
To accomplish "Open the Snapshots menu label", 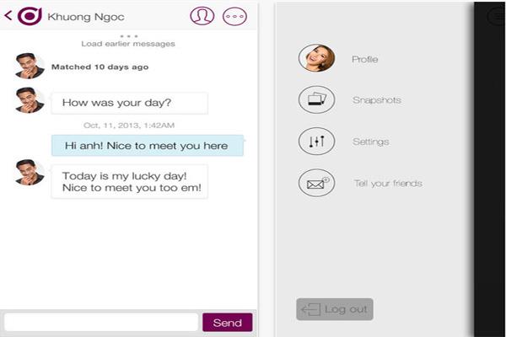I will point(376,100).
